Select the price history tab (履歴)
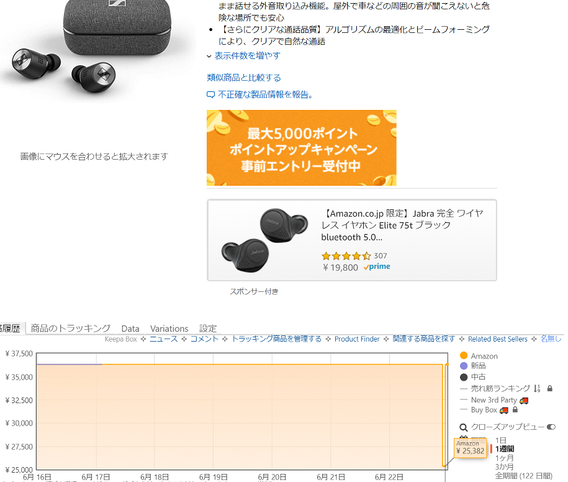Screen dimensions: 568x482 pos(11,329)
